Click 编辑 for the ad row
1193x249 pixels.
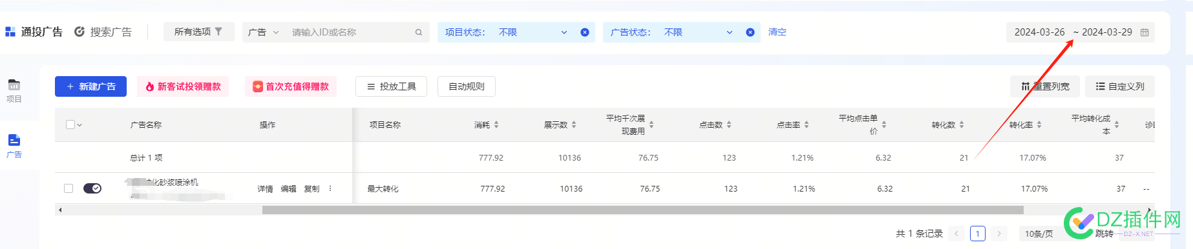288,189
